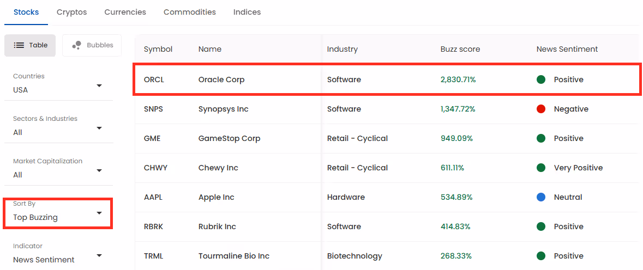Click the RBRK symbol
This screenshot has height=270, width=643.
coord(153,227)
